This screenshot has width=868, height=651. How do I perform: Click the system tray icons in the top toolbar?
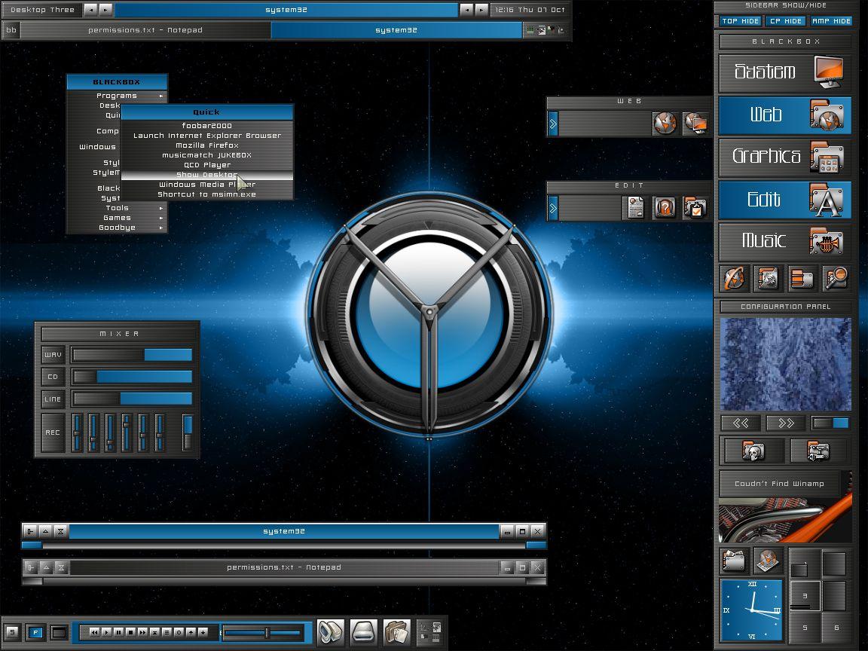pos(546,30)
